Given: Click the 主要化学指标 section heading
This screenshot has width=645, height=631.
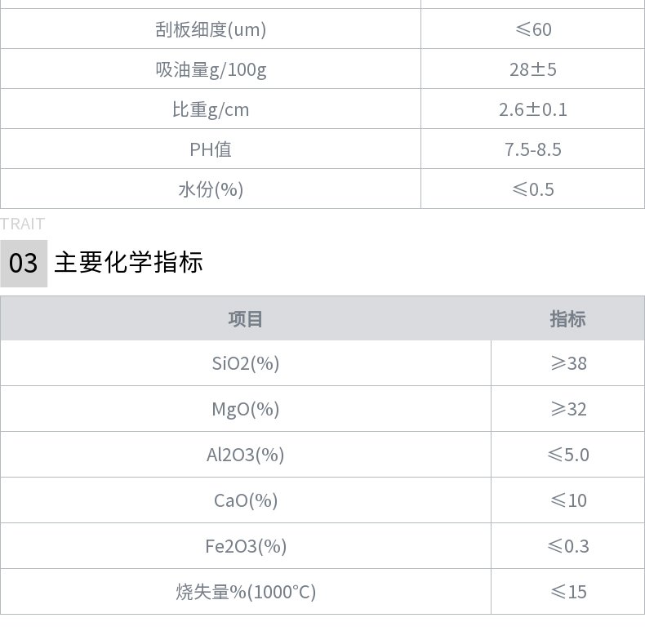Looking at the screenshot, I should tap(128, 262).
